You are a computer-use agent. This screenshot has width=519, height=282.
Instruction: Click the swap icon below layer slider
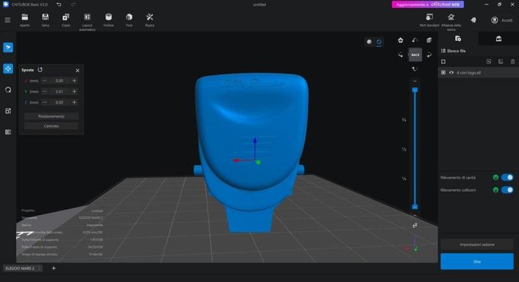coord(415,225)
